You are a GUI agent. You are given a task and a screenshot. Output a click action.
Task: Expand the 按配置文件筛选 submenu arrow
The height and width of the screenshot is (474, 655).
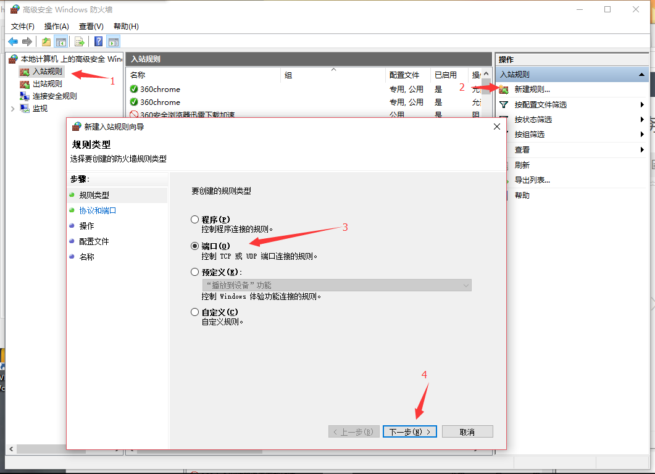(x=642, y=104)
